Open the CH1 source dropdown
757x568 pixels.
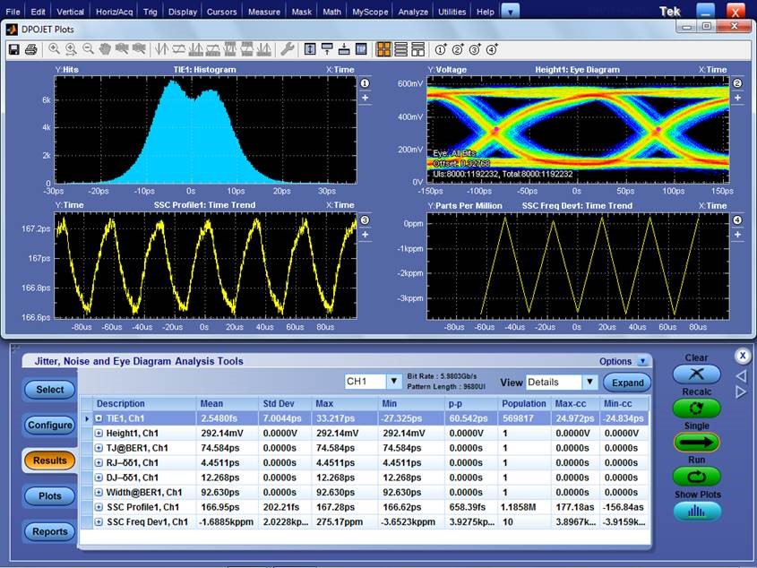393,382
